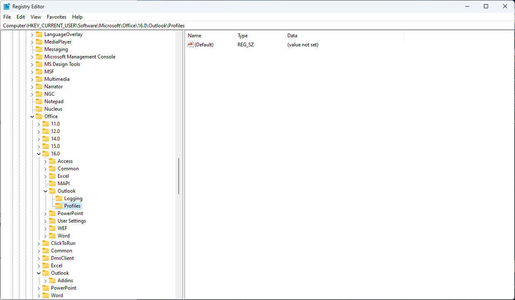Collapse the Outlook key under 16.0

(x=45, y=191)
